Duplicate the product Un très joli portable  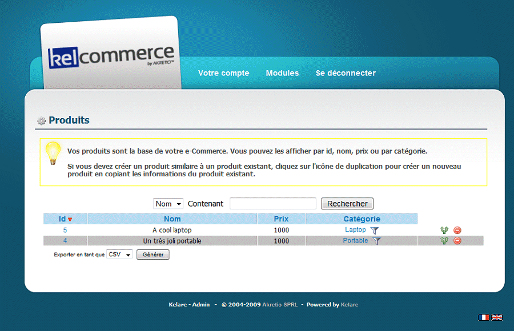pos(444,241)
